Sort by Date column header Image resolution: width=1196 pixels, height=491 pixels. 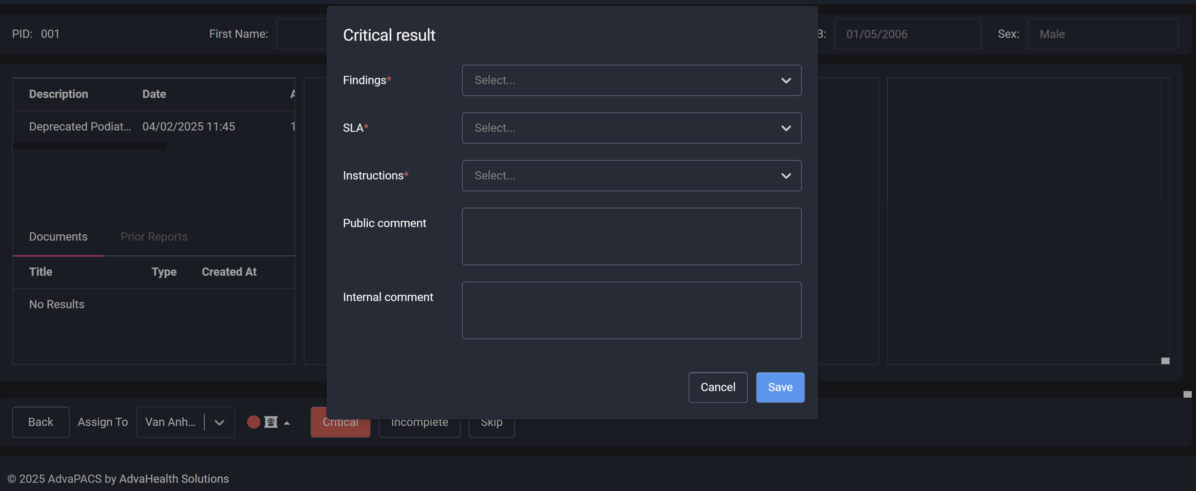(x=154, y=94)
